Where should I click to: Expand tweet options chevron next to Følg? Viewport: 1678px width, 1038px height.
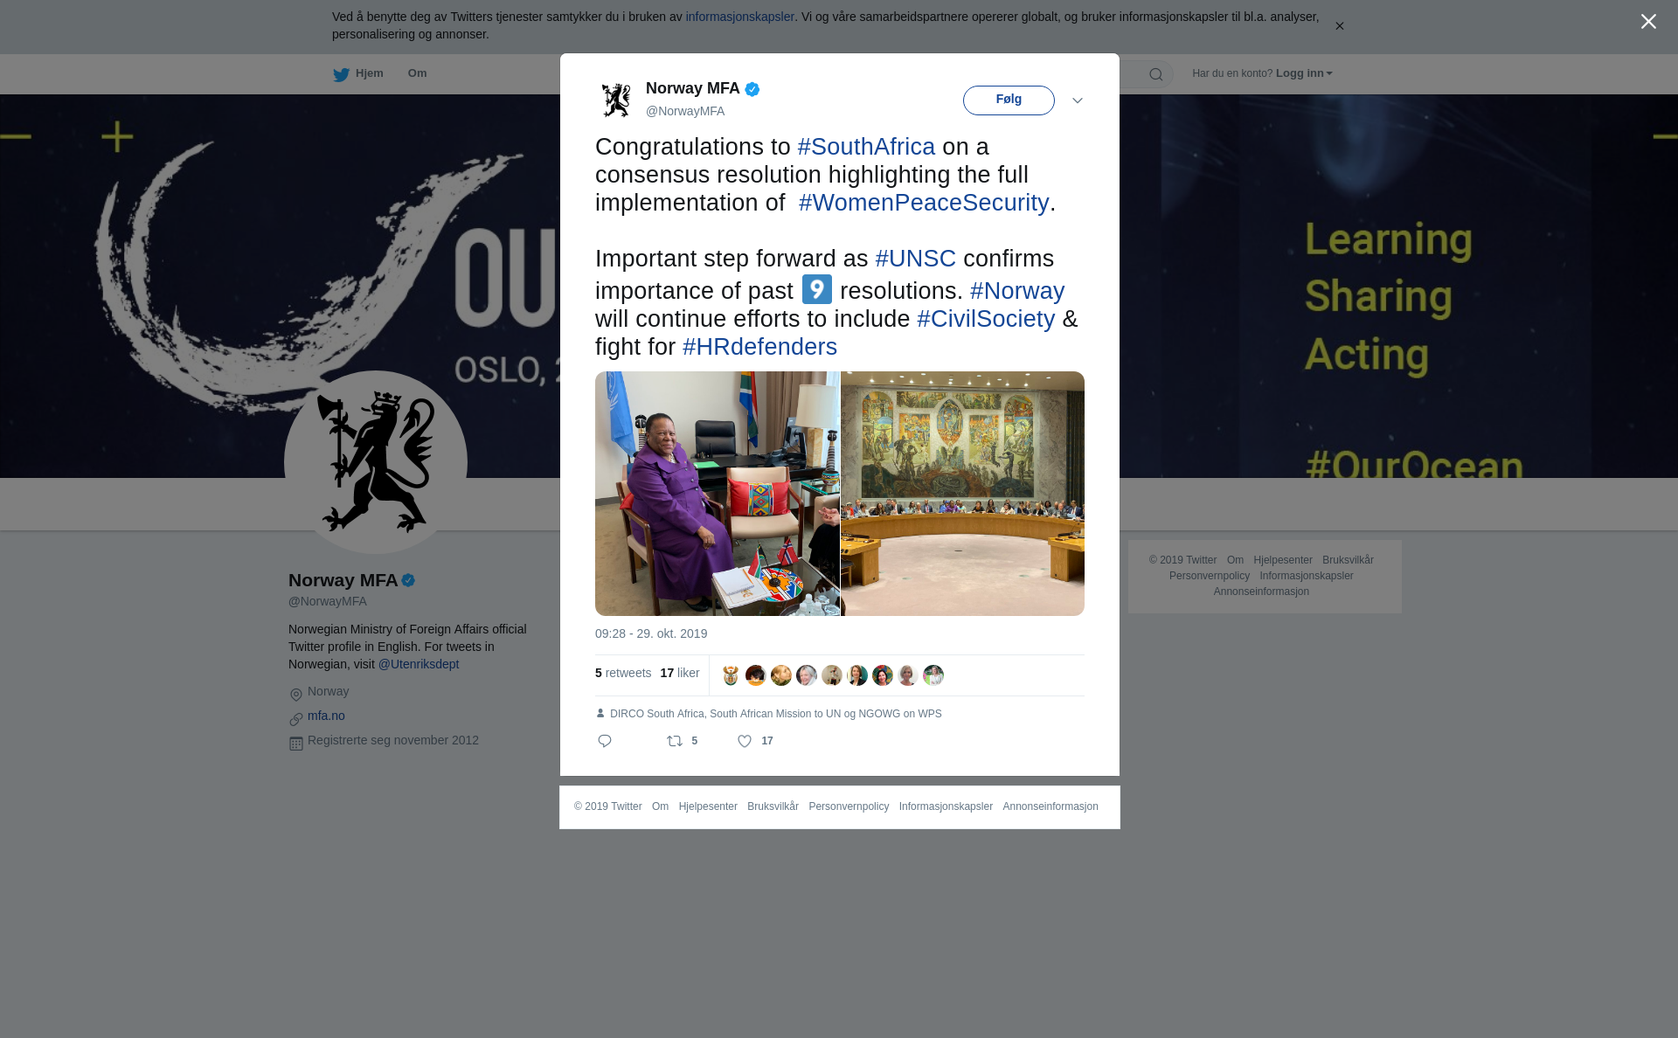point(1078,100)
